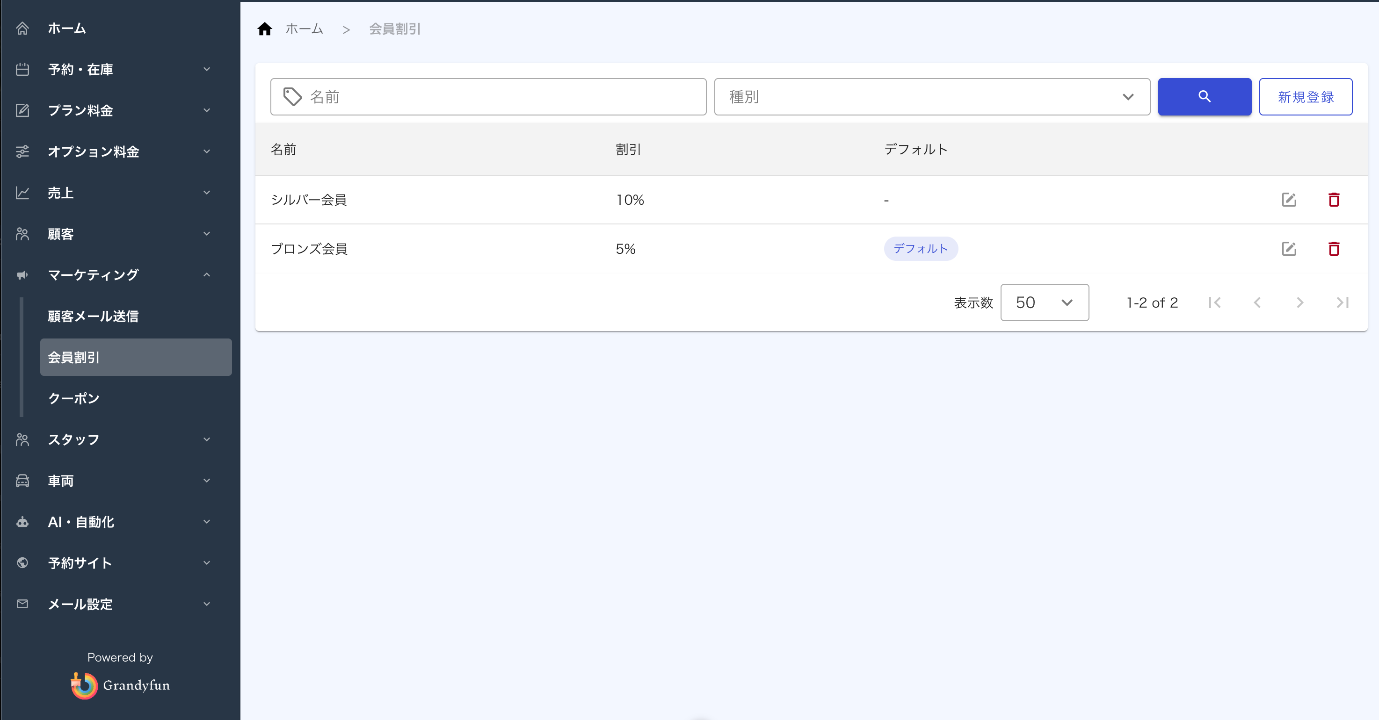Select 会員割引 submenu item
This screenshot has width=1379, height=720.
(x=136, y=357)
